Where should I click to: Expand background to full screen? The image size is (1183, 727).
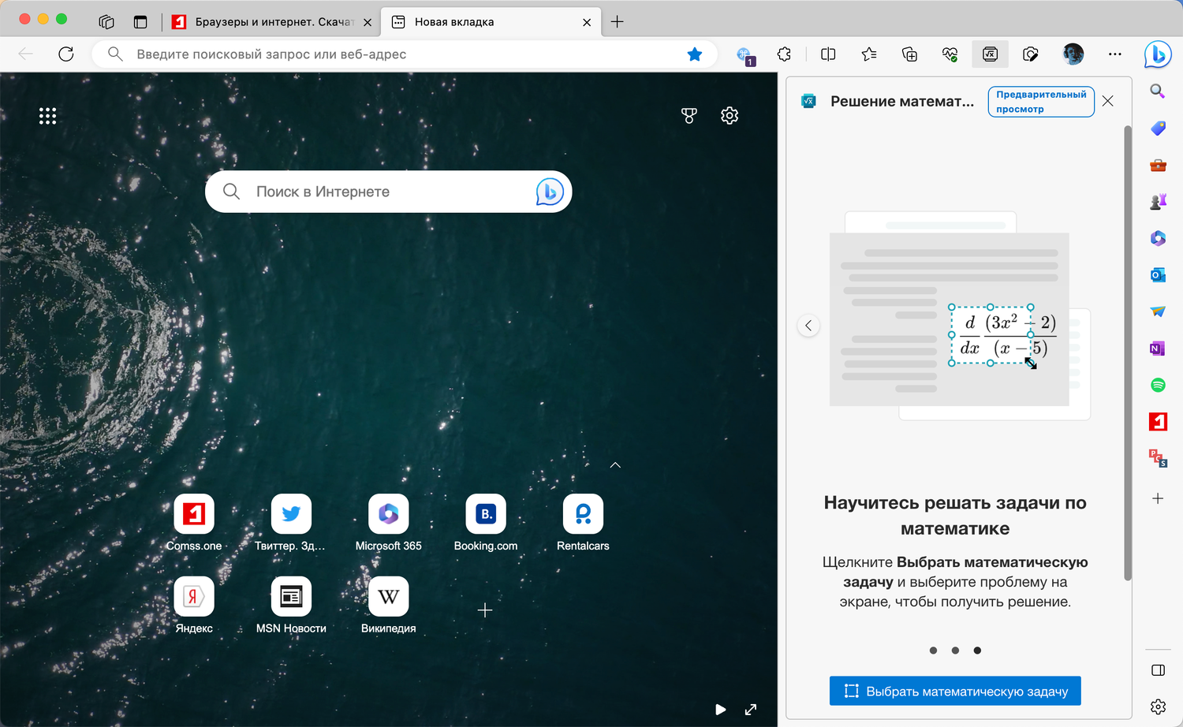[751, 709]
